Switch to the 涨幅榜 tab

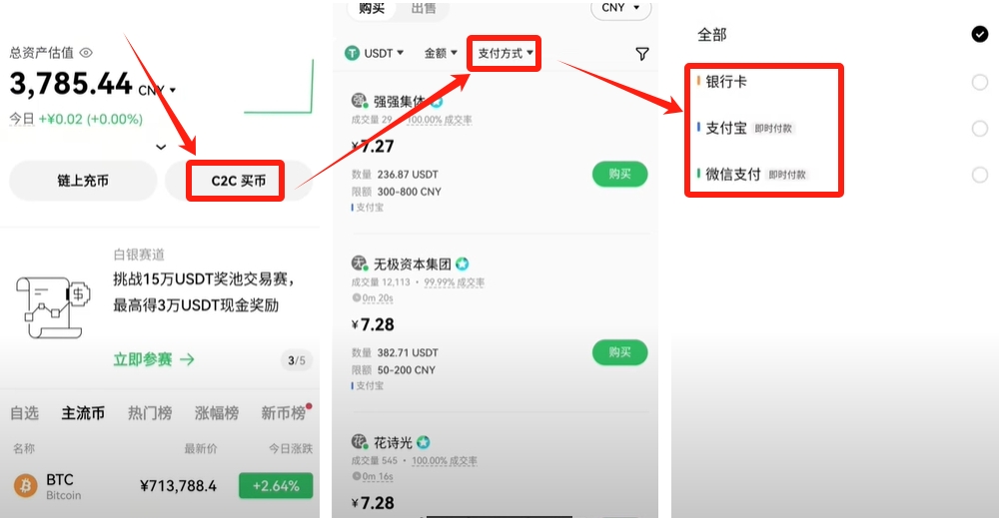[217, 413]
